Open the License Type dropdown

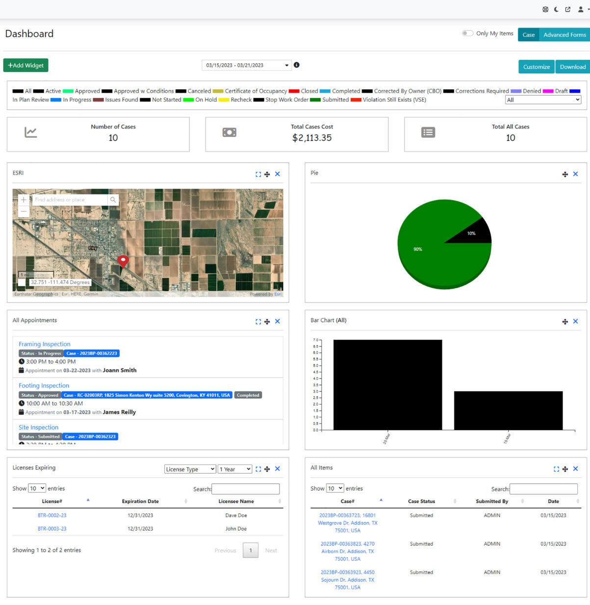click(x=190, y=469)
